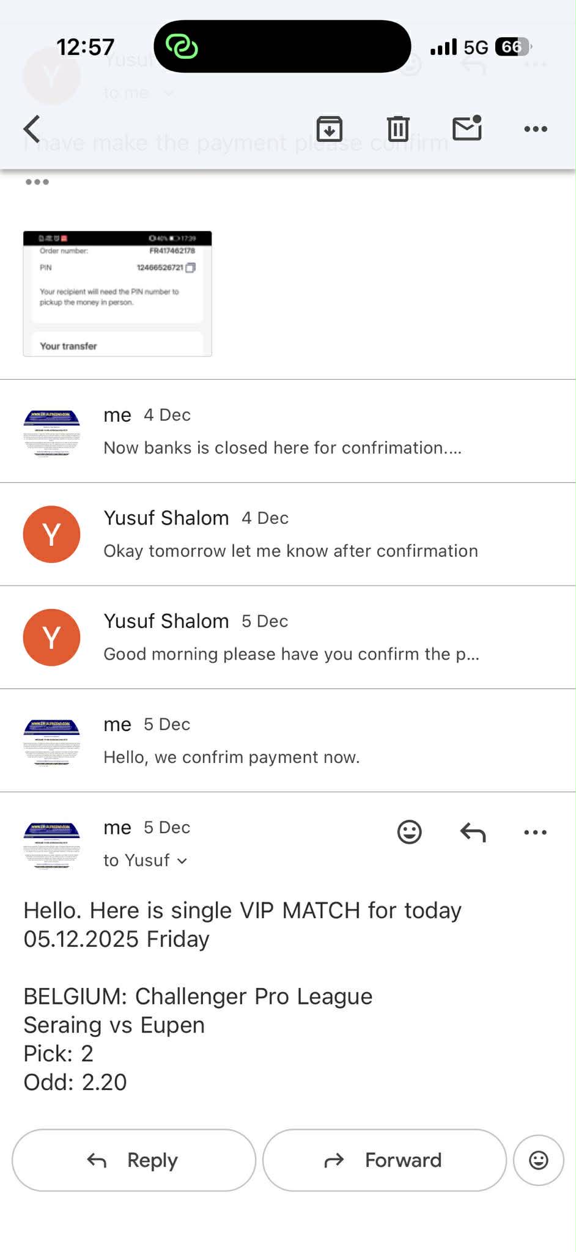The height and width of the screenshot is (1252, 576).
Task: Tap Yusuf Shalom's orange avatar on the 4 Dec message
Action: pos(52,534)
